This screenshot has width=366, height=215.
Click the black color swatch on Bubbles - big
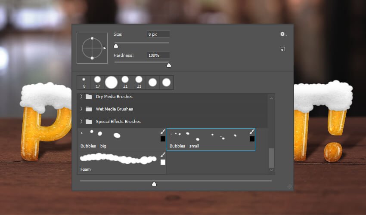(163, 139)
